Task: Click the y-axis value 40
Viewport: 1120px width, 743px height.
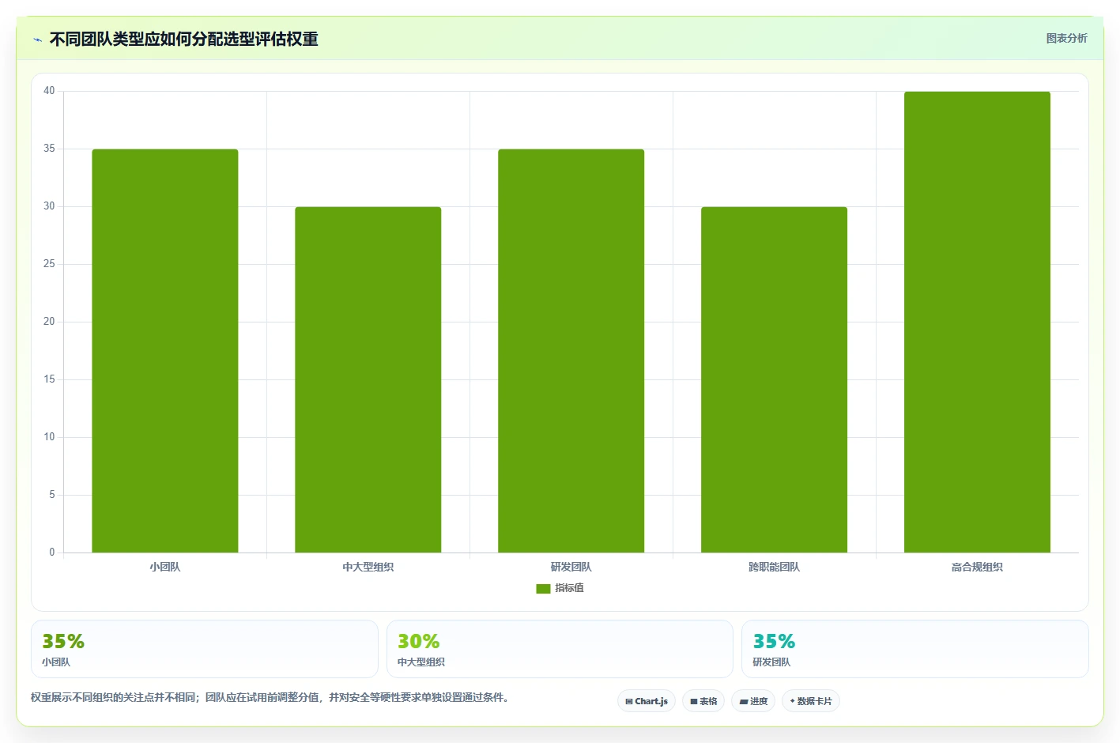Action: click(49, 91)
